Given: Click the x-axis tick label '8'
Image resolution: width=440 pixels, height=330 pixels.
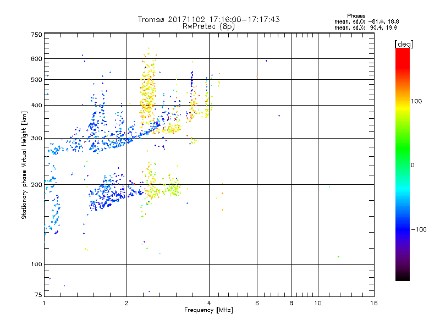Looking at the screenshot, I should point(291,303).
